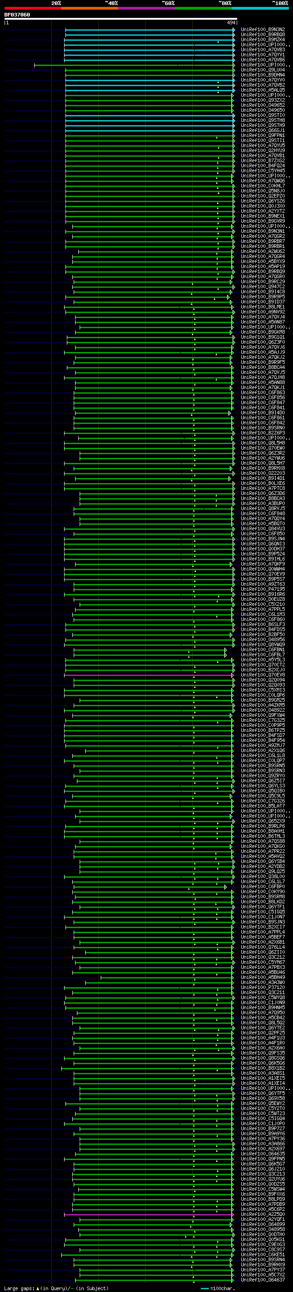Image resolution: width=293 pixels, height=1292 pixels.
Task: Open hit UniRef100_O64637
Action: point(263,1280)
